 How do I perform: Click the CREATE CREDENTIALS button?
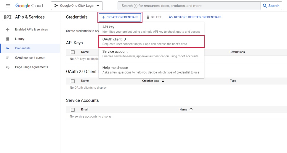pyautogui.click(x=120, y=17)
